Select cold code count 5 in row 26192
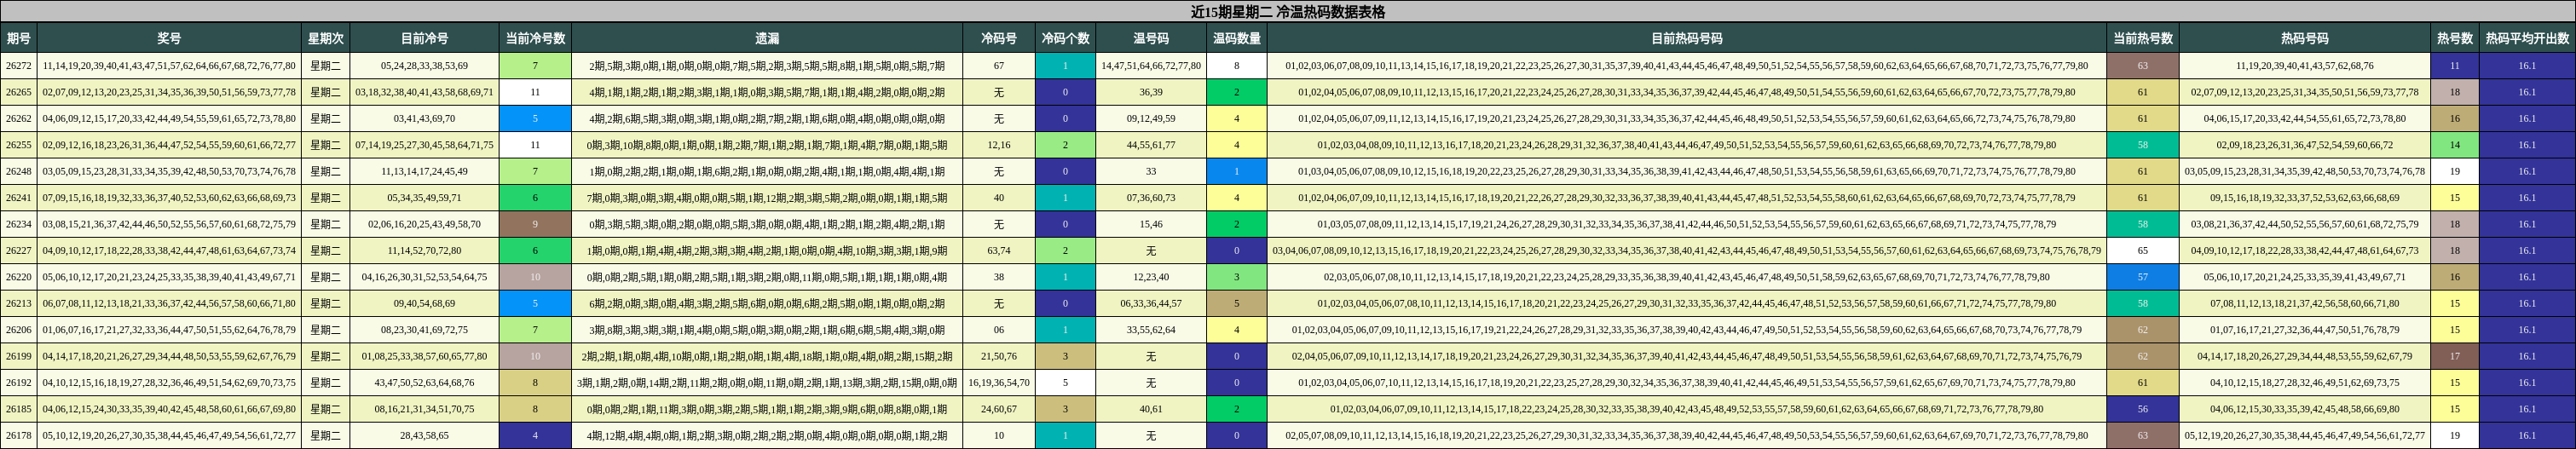This screenshot has height=449, width=2576. pos(1065,383)
